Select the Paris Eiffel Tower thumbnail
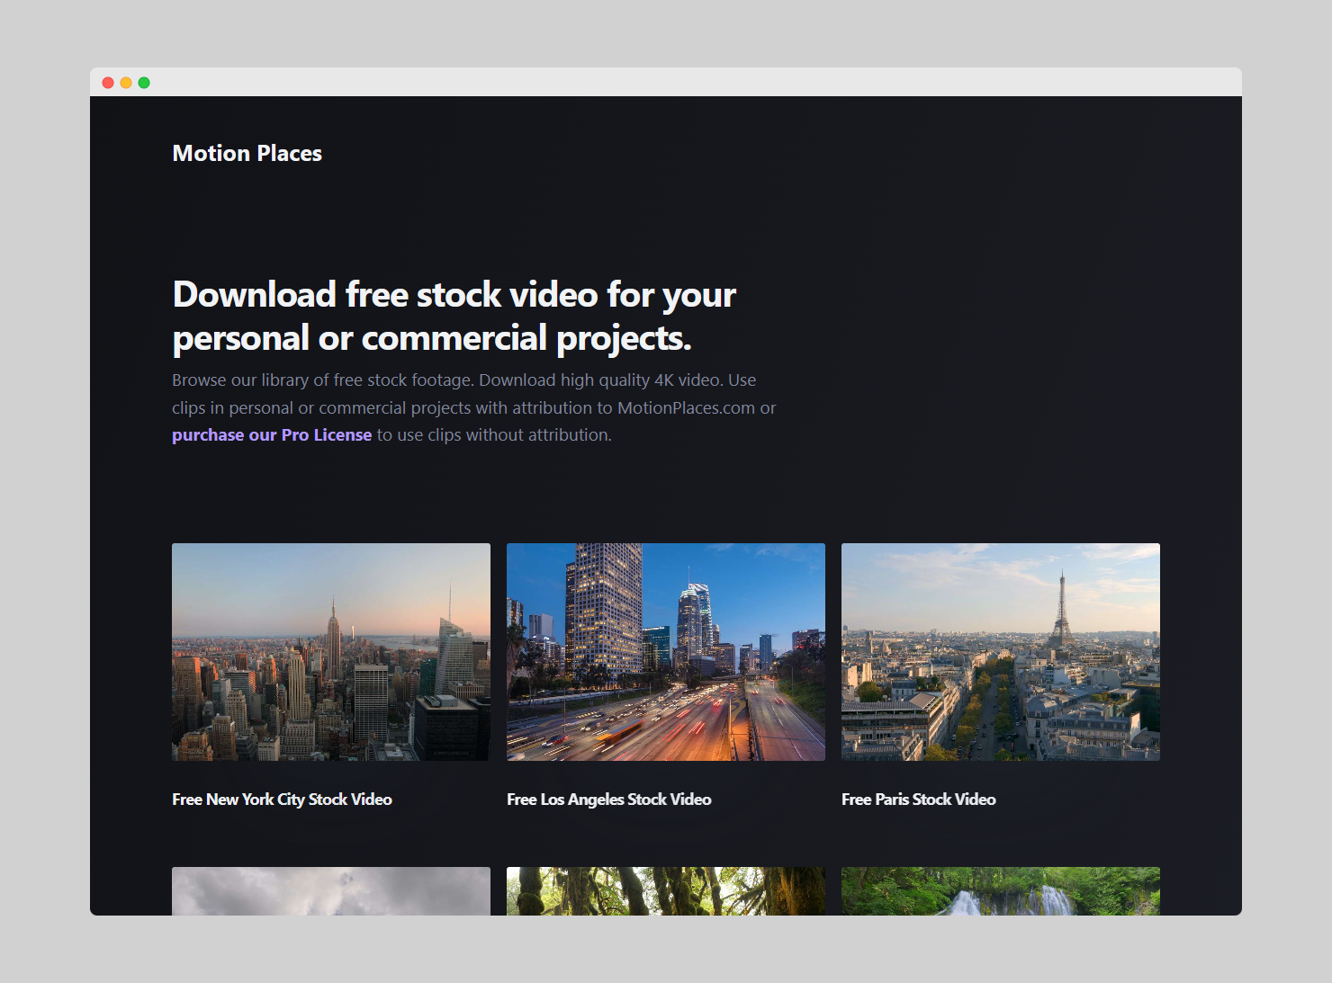Viewport: 1332px width, 983px height. 1000,652
